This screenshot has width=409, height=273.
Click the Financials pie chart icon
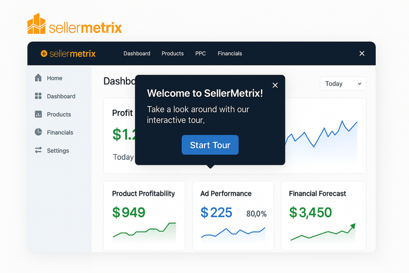pos(38,132)
